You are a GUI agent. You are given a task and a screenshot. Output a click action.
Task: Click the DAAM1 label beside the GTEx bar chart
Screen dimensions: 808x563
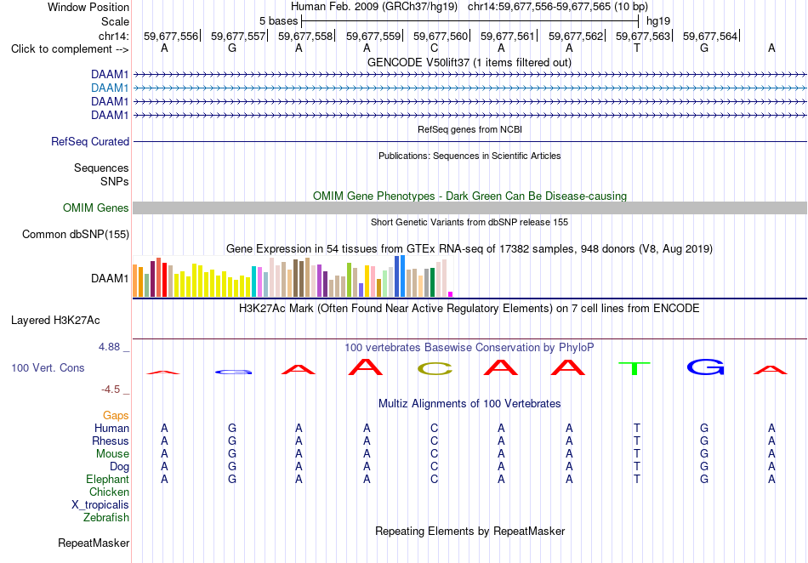[x=110, y=279]
